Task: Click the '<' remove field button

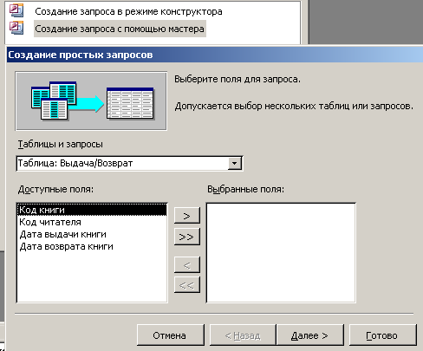Action: (187, 264)
